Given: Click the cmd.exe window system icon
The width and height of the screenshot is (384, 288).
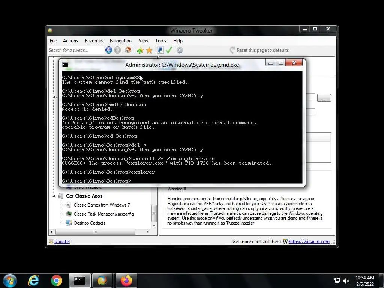Looking at the screenshot, I should [65, 64].
